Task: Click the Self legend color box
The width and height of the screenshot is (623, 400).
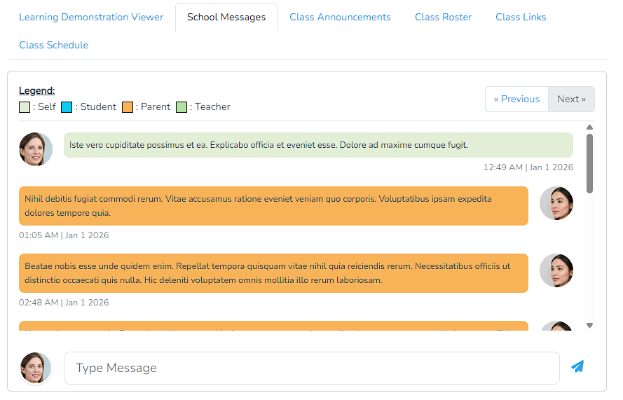Action: tap(25, 107)
